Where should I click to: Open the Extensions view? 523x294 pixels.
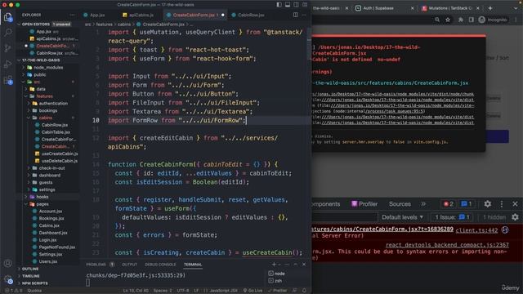tap(8, 80)
